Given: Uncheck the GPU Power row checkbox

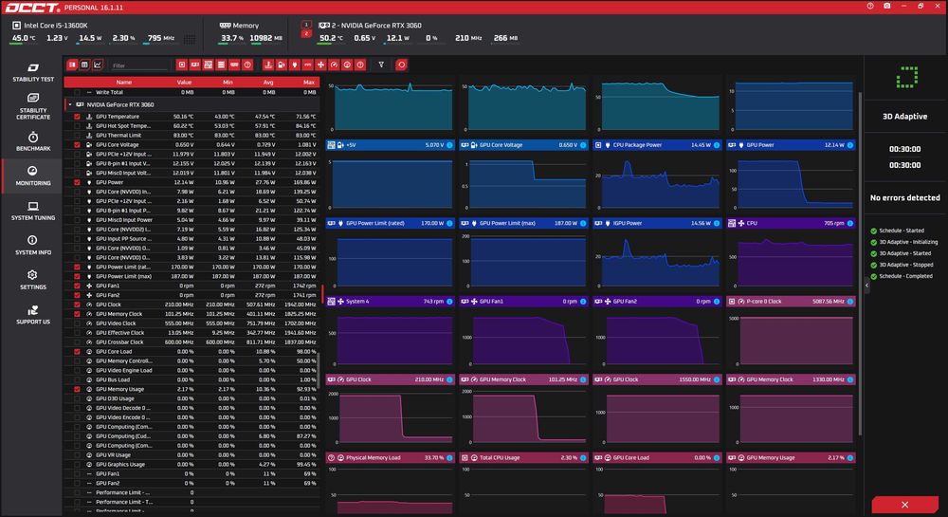Looking at the screenshot, I should pyautogui.click(x=77, y=182).
